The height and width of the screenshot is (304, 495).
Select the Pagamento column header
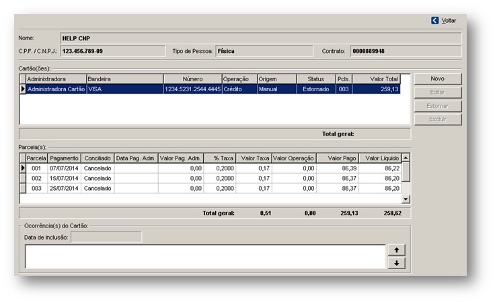65,158
